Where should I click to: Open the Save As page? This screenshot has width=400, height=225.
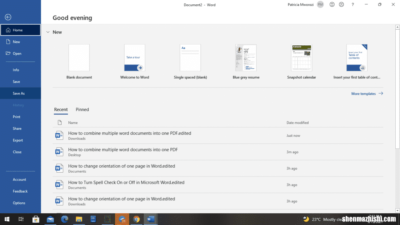tap(20, 93)
